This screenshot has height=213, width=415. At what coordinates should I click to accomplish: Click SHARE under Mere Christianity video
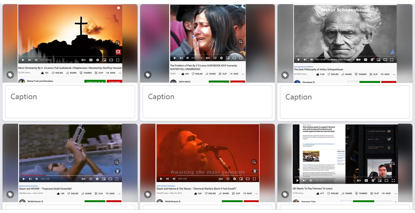coord(72,73)
